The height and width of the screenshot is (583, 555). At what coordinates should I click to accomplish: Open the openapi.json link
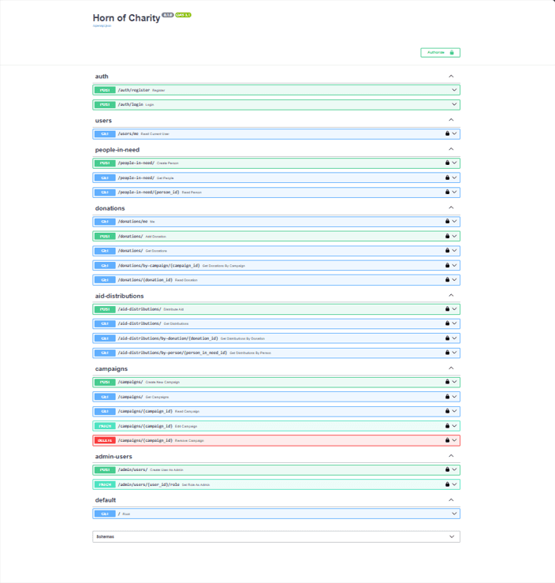tap(102, 26)
